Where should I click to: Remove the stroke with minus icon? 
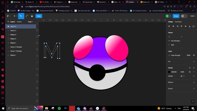194,72
